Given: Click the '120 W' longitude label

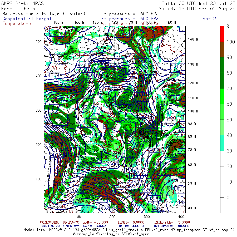Looking at the screenshot, I should pyautogui.click(x=193, y=83).
